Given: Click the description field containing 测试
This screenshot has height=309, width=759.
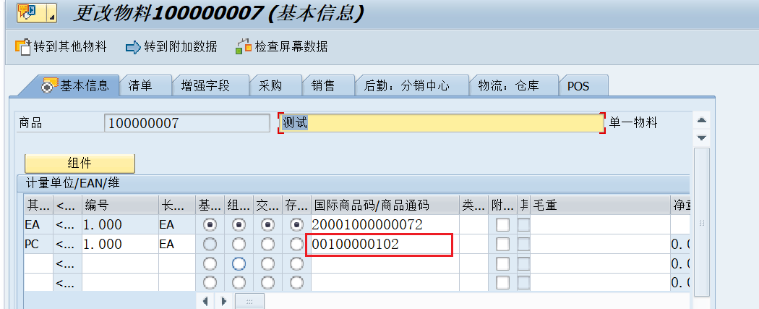Looking at the screenshot, I should click(442, 123).
